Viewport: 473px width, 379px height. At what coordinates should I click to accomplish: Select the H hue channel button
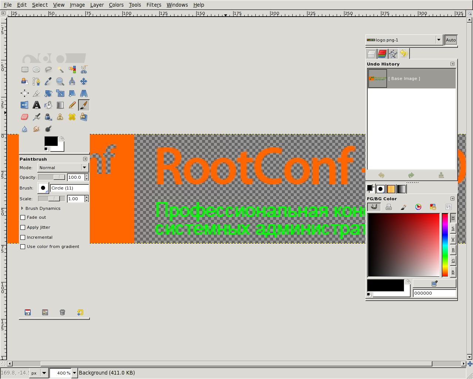click(453, 218)
